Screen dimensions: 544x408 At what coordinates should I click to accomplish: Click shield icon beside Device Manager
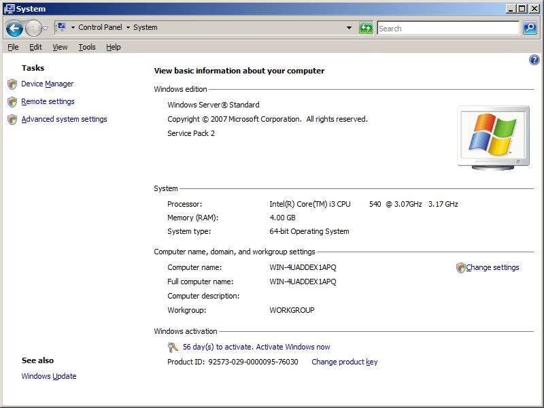tap(12, 84)
